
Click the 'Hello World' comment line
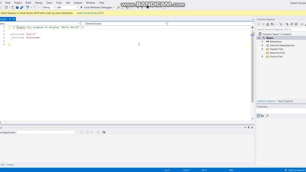(x=48, y=27)
